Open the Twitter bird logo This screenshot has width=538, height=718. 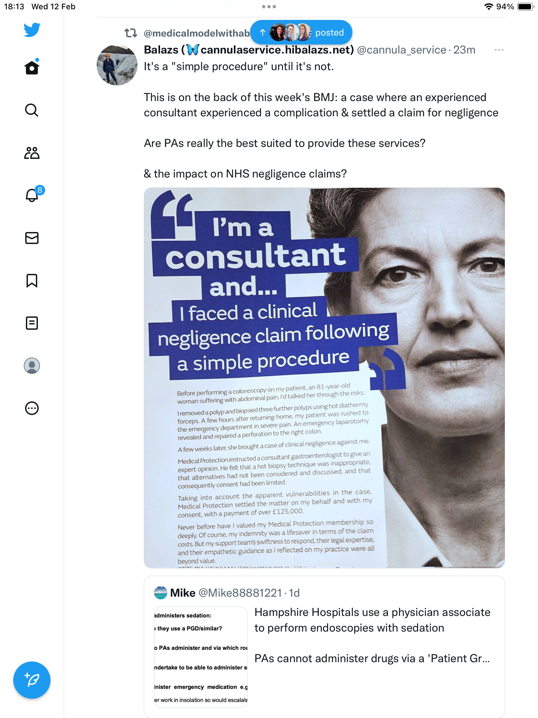(x=32, y=30)
